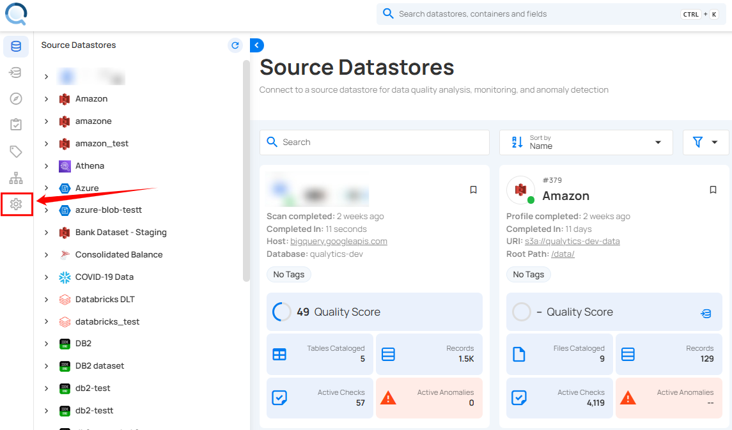Open the enrichment datastores sidebar icon
Image resolution: width=732 pixels, height=430 pixels.
click(x=16, y=72)
